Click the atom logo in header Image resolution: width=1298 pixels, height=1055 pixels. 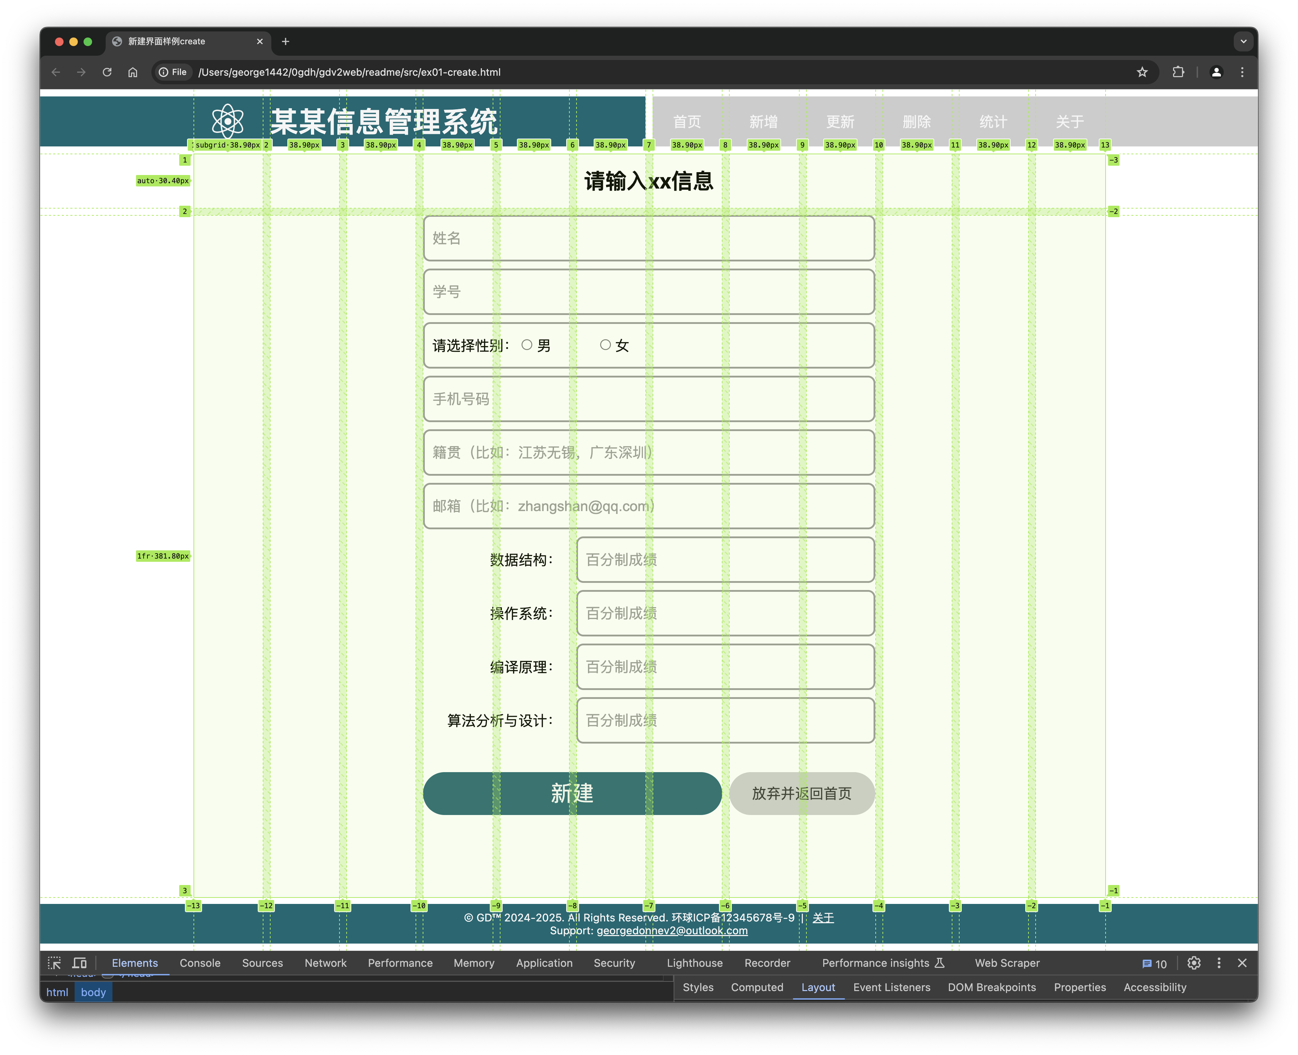click(x=228, y=121)
